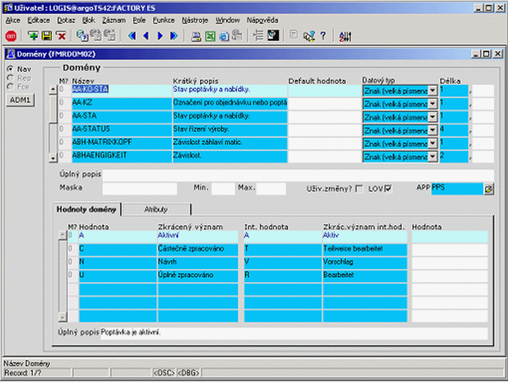Viewport: 508px width, 382px height.
Task: Open Datový typ dropdown for ABHAENGIGKEIT row
Action: pyautogui.click(x=432, y=156)
